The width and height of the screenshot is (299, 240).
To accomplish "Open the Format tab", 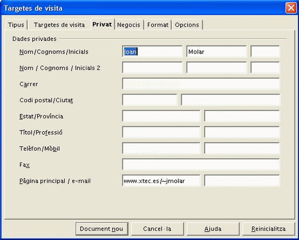I will [x=158, y=25].
